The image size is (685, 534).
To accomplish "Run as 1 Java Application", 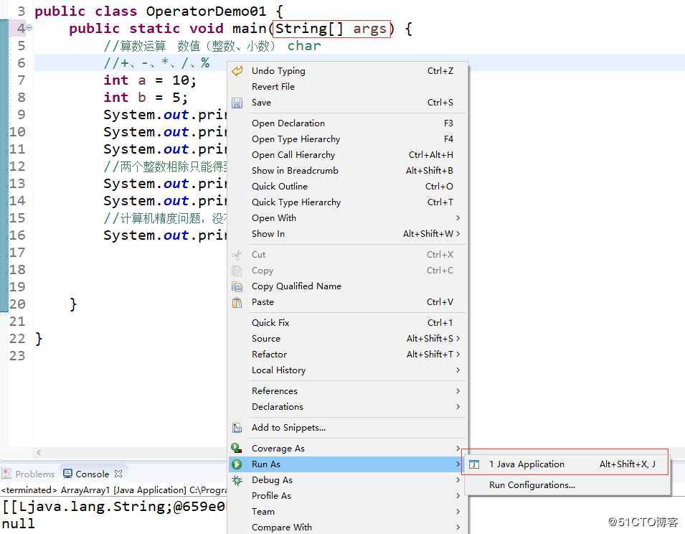I will pyautogui.click(x=567, y=464).
